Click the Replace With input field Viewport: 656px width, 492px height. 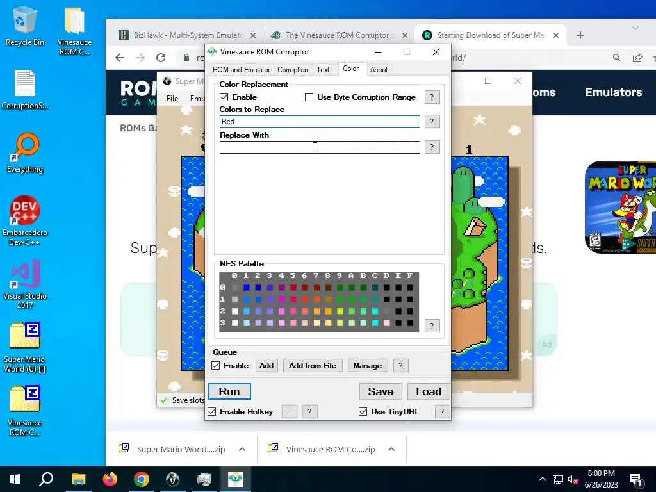[x=320, y=147]
